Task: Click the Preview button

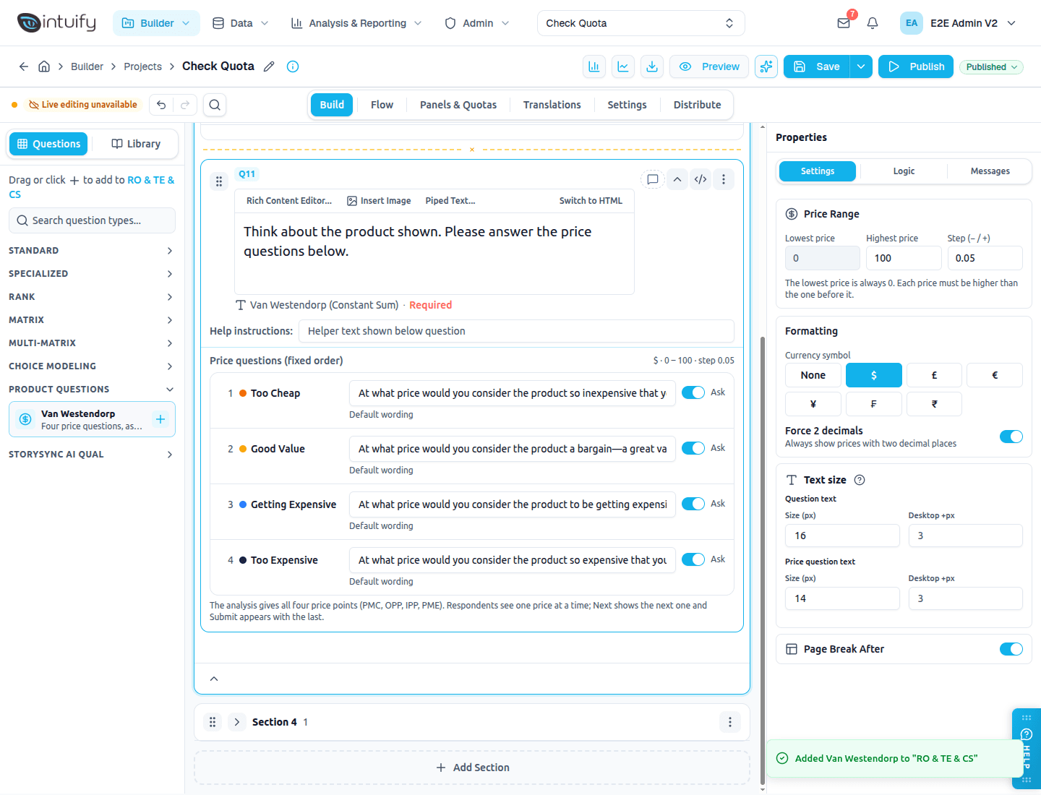Action: [710, 66]
